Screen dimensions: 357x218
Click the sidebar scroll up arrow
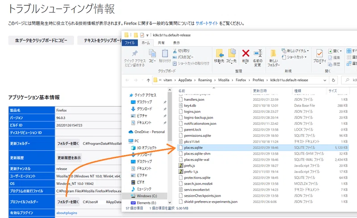coord(170,90)
